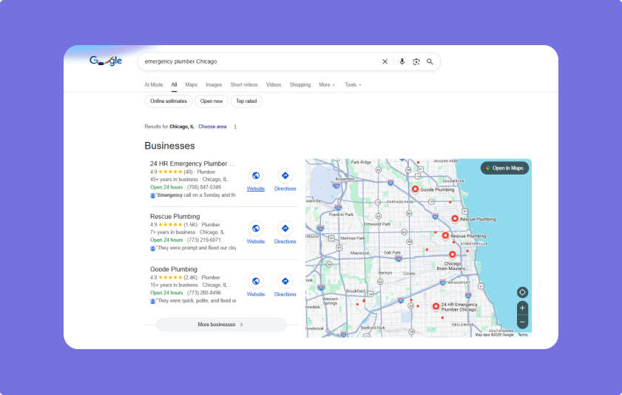Select the upper Rescue Plumbing map pin near the lake

pyautogui.click(x=455, y=218)
